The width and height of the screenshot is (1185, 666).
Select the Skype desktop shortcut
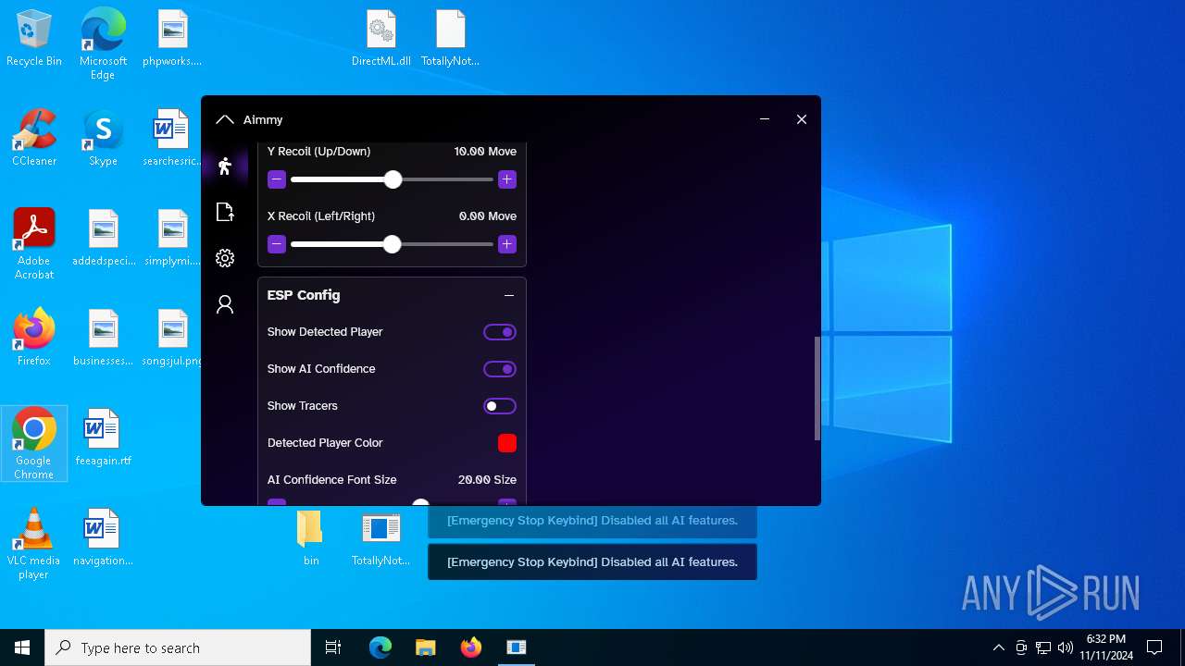[103, 139]
